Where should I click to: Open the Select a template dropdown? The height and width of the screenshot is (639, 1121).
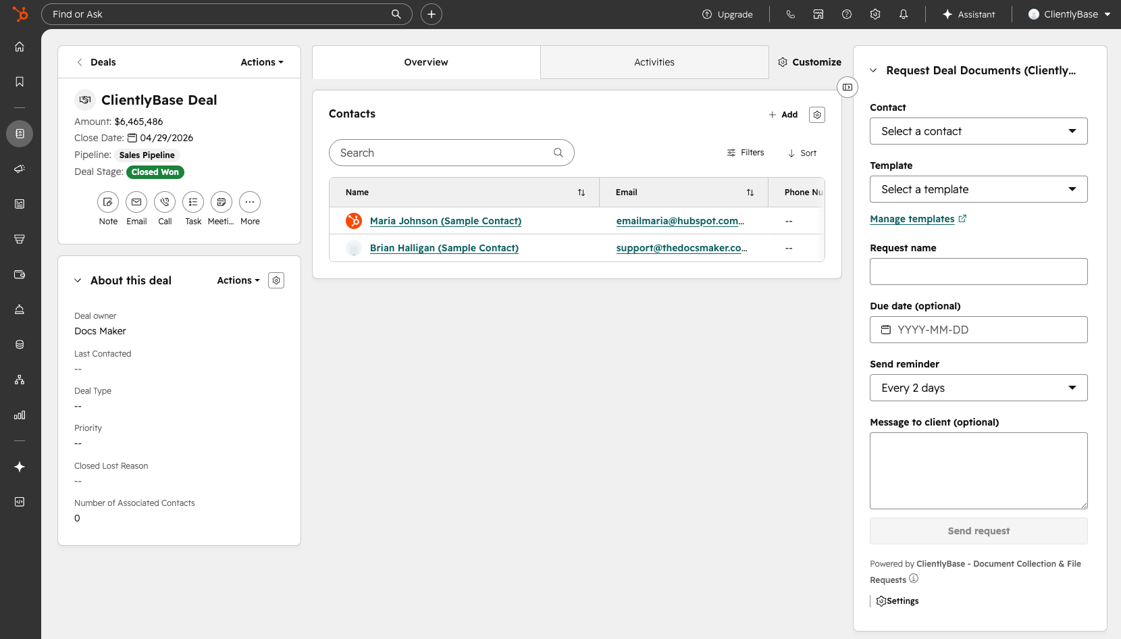[979, 189]
